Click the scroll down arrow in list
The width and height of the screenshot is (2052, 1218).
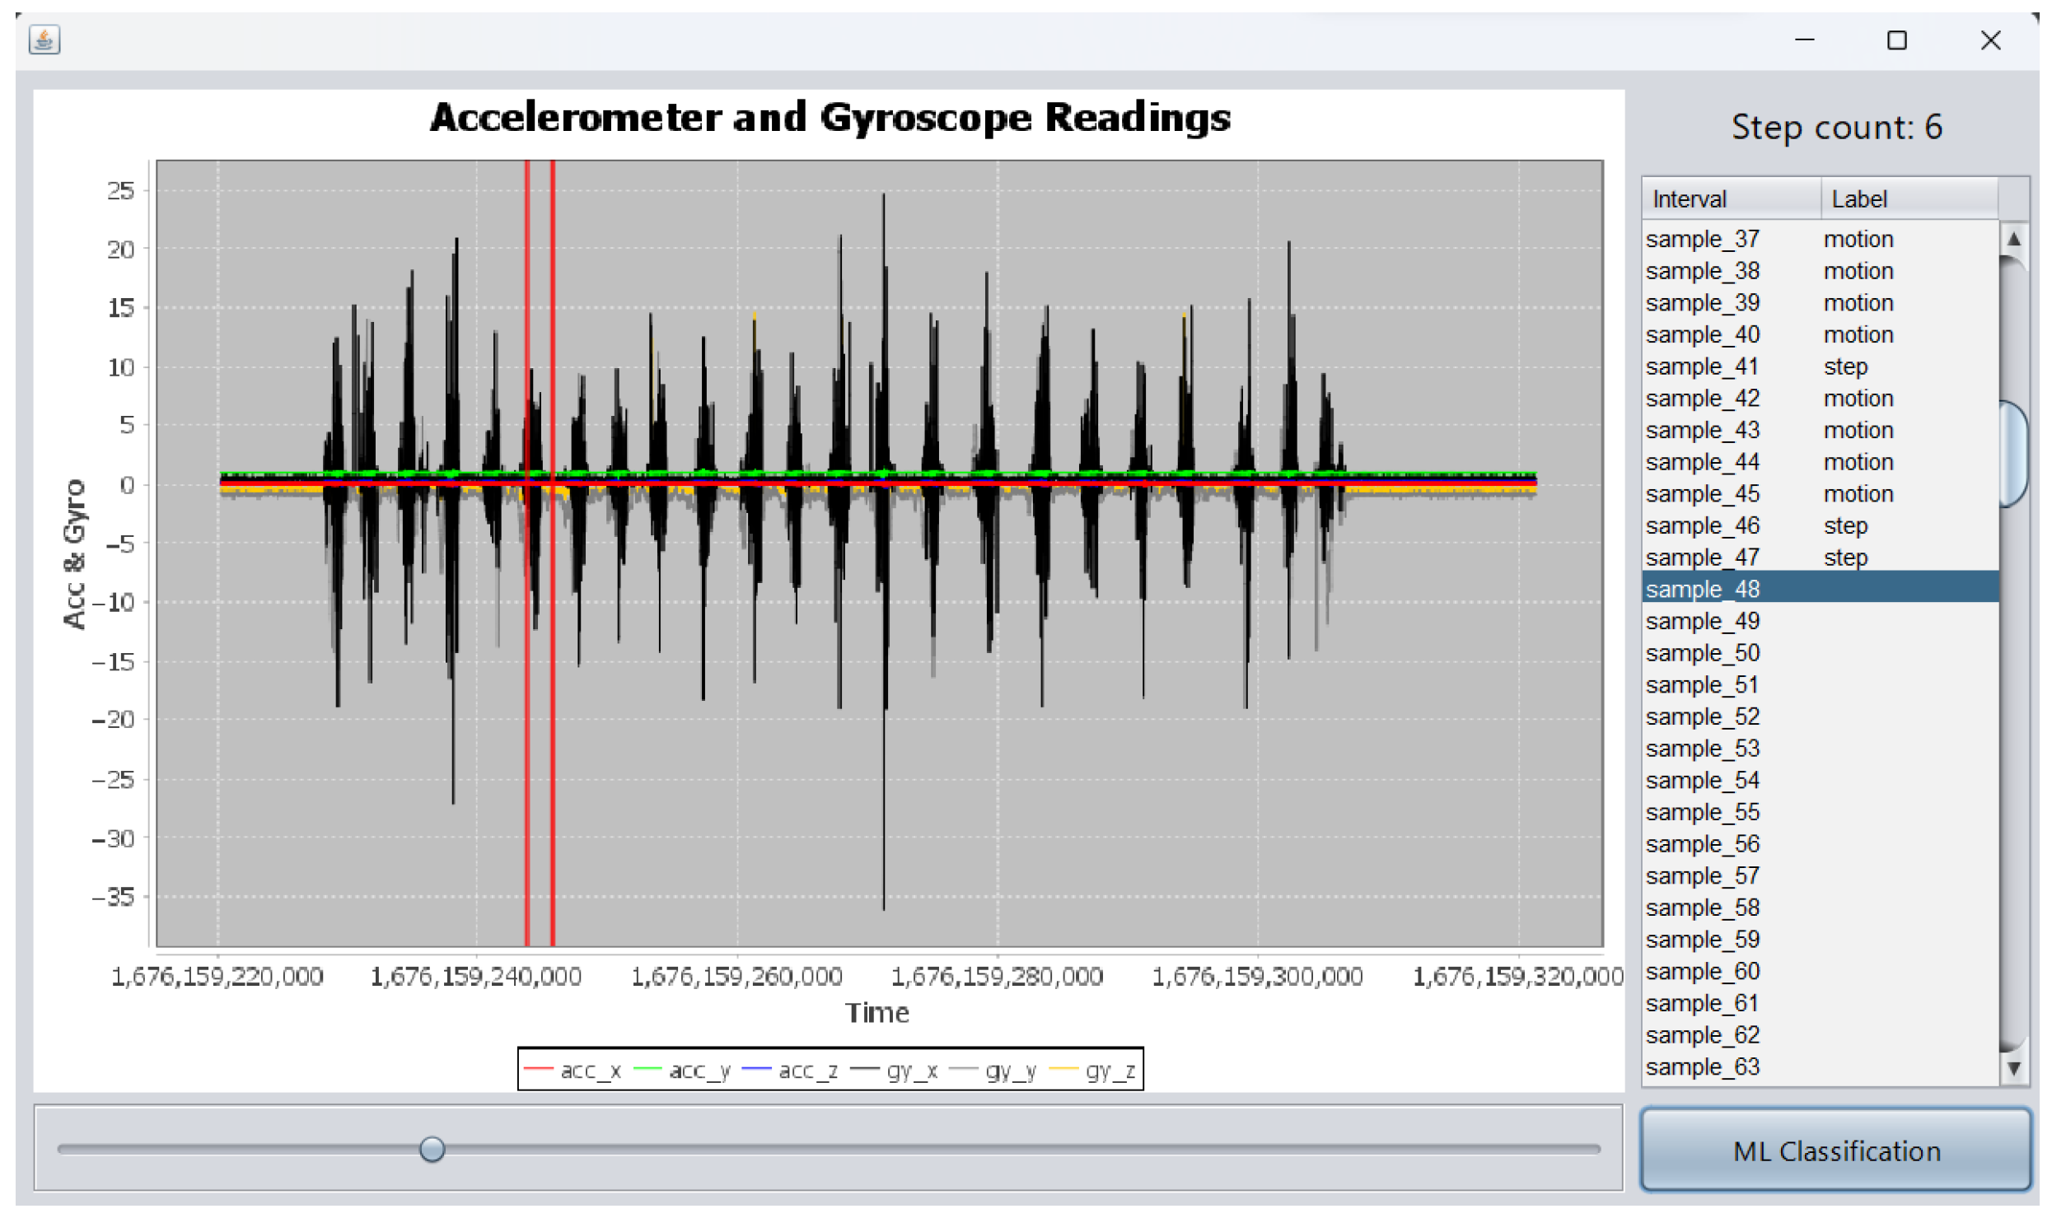[x=2013, y=1069]
